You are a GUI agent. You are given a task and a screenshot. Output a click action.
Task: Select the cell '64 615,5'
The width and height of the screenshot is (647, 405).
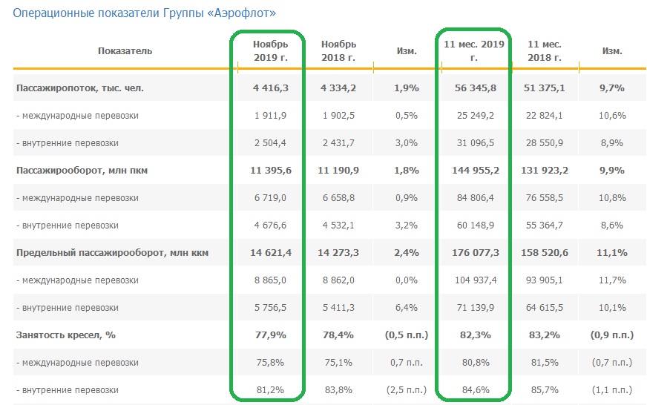545,308
